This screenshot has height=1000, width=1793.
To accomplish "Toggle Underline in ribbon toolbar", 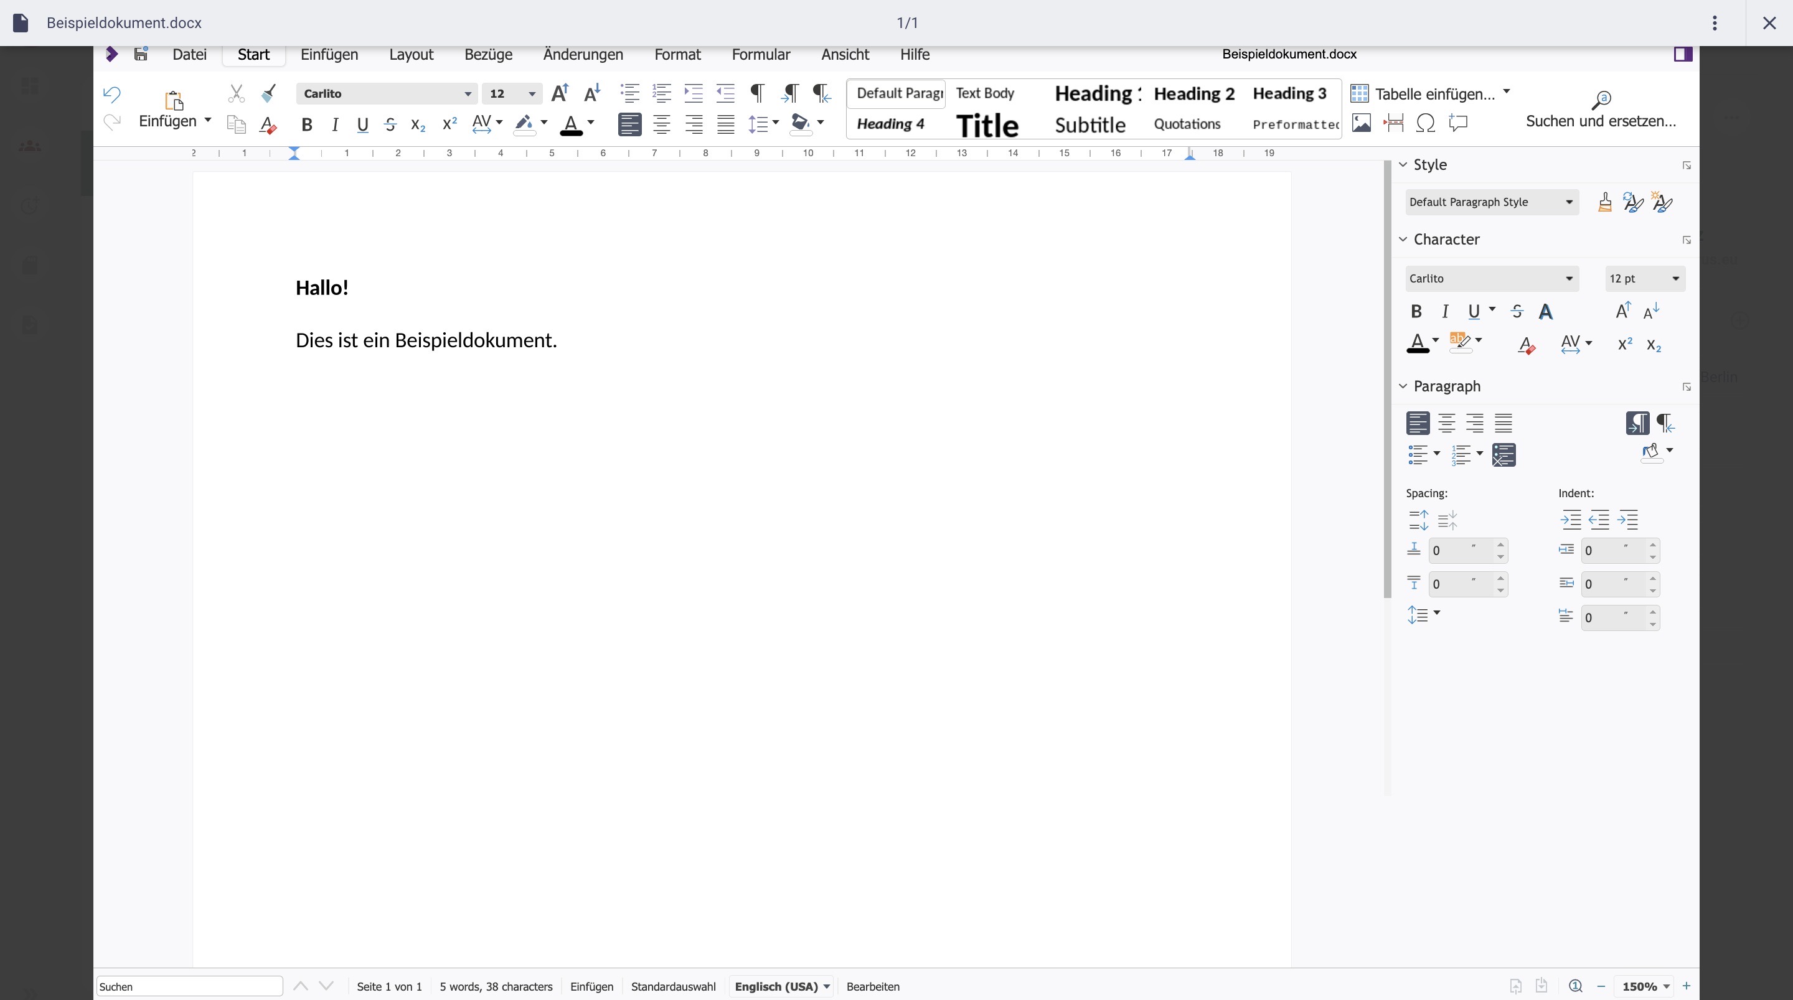I will 362,124.
